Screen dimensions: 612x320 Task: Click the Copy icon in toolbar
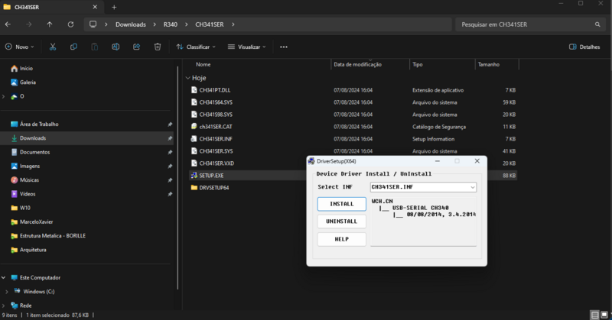[73, 47]
